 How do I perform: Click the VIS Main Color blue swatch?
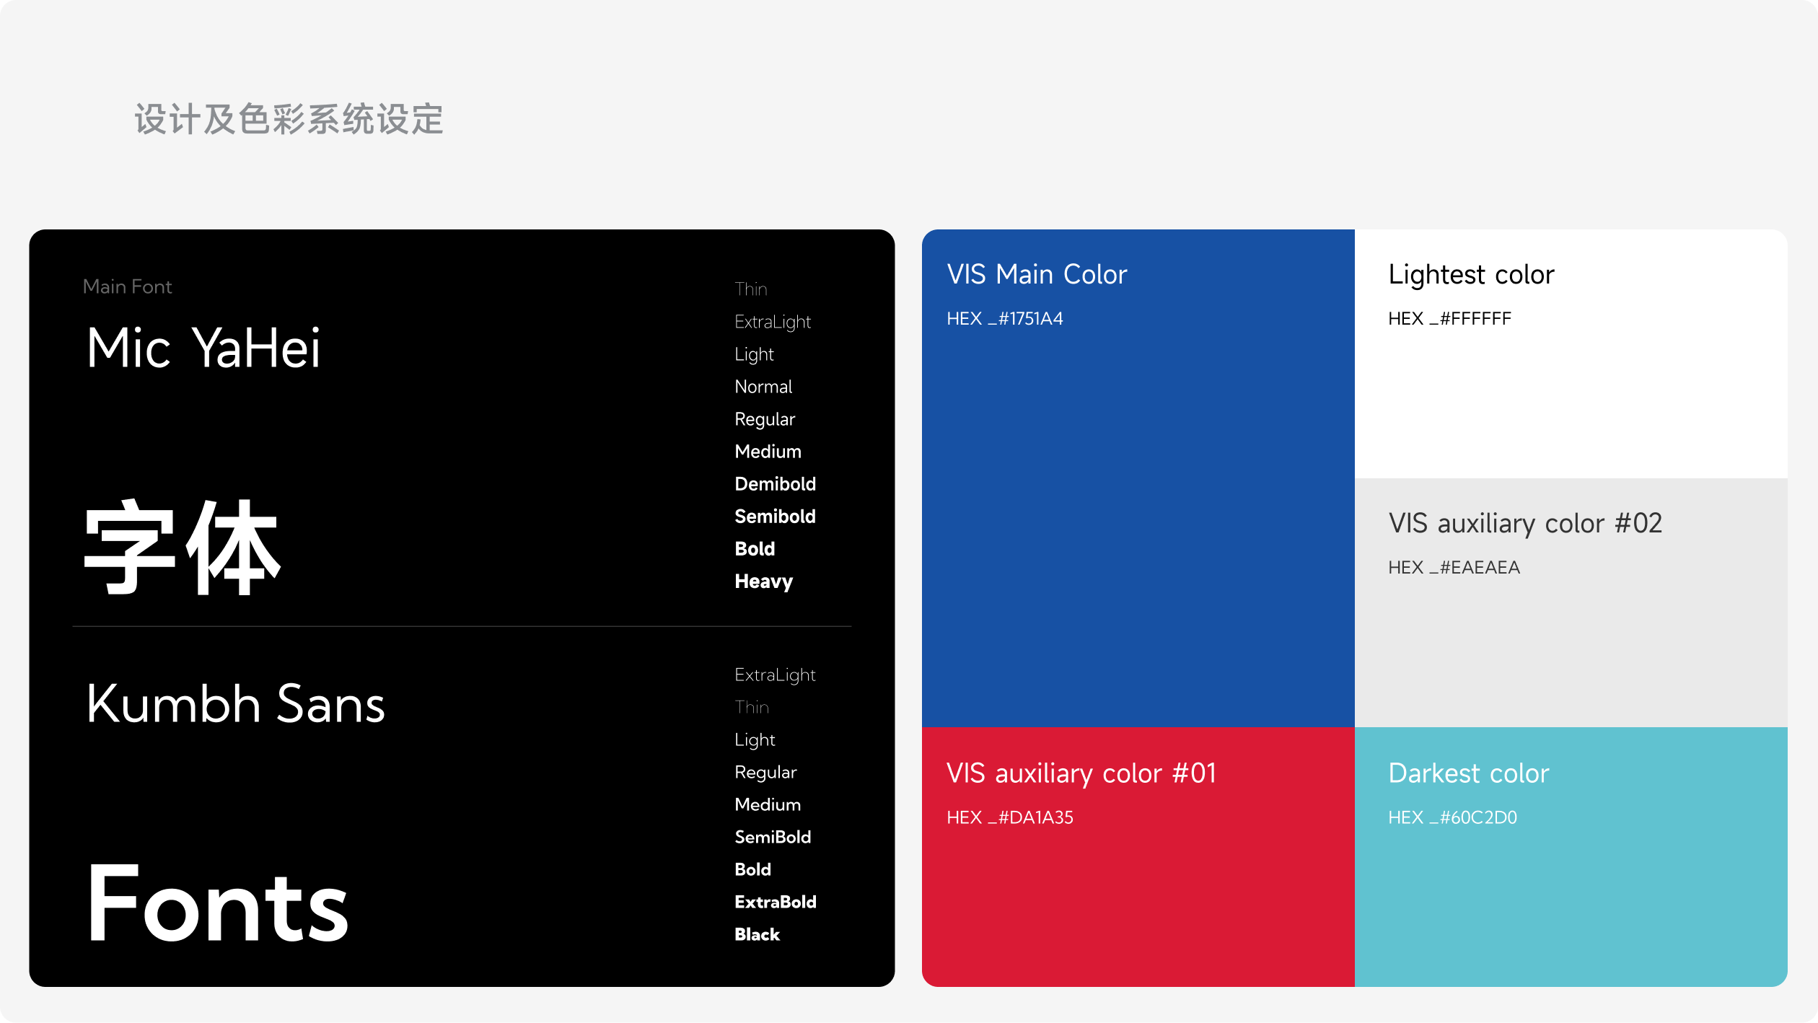pyautogui.click(x=1138, y=505)
